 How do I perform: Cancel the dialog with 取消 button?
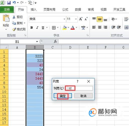pyautogui.click(x=83, y=96)
